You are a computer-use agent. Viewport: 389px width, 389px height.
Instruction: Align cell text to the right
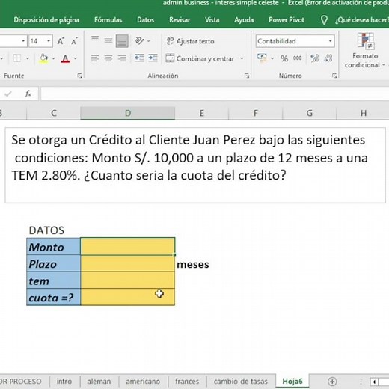(122, 58)
